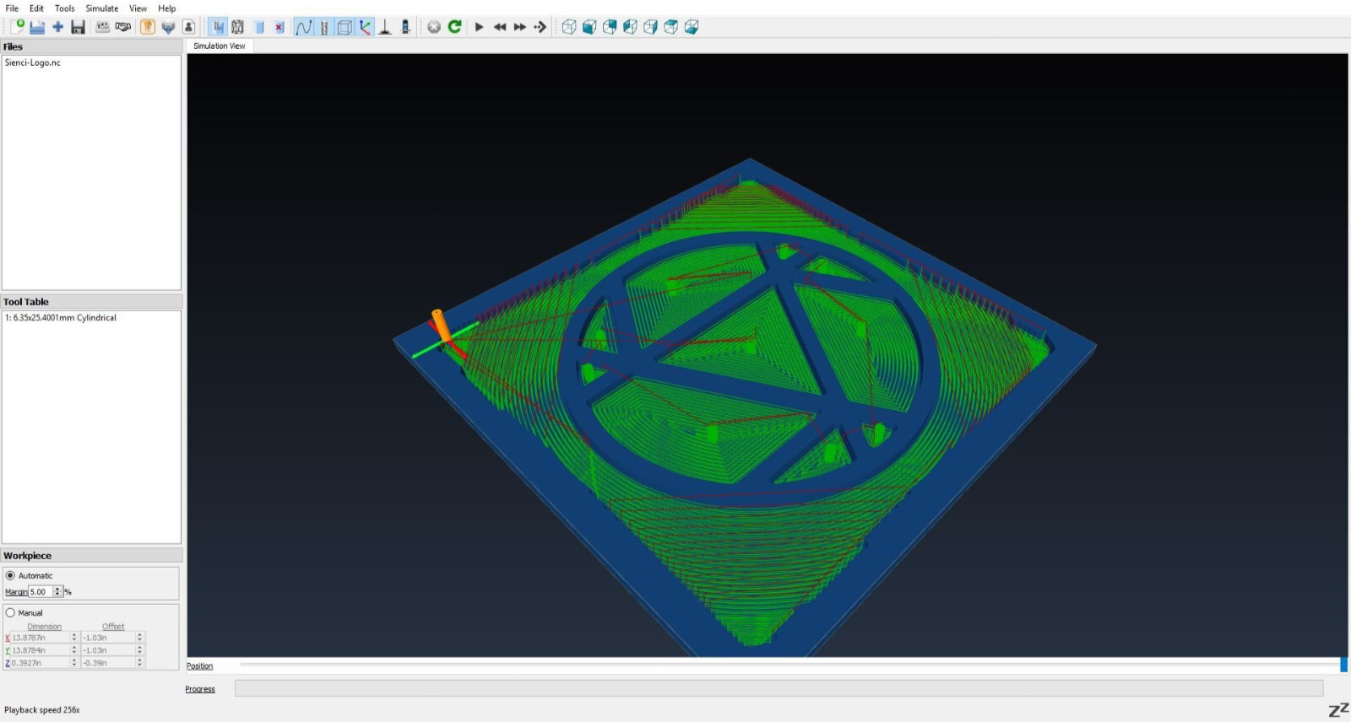Click the handshake icon in the toolbar
Screen dimensions: 1351x722
123,27
